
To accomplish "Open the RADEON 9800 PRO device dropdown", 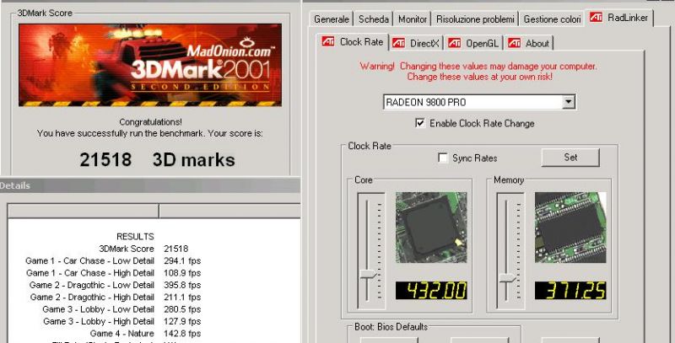I will [x=569, y=102].
